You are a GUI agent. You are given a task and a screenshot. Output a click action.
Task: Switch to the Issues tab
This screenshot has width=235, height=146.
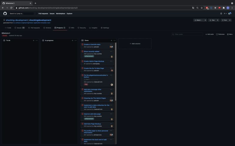coord(19,28)
